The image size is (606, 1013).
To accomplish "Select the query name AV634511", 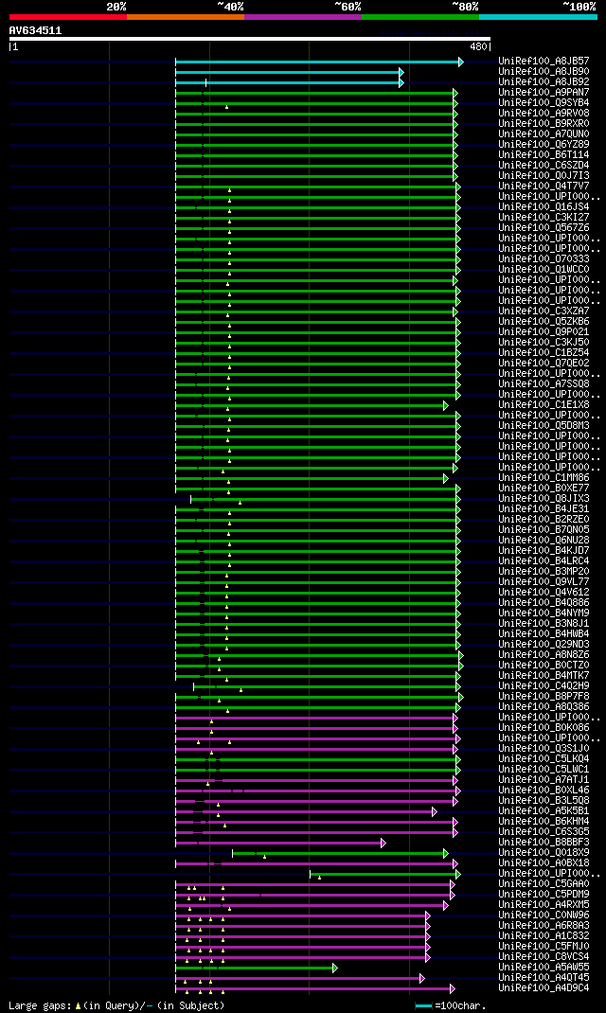I will point(36,30).
